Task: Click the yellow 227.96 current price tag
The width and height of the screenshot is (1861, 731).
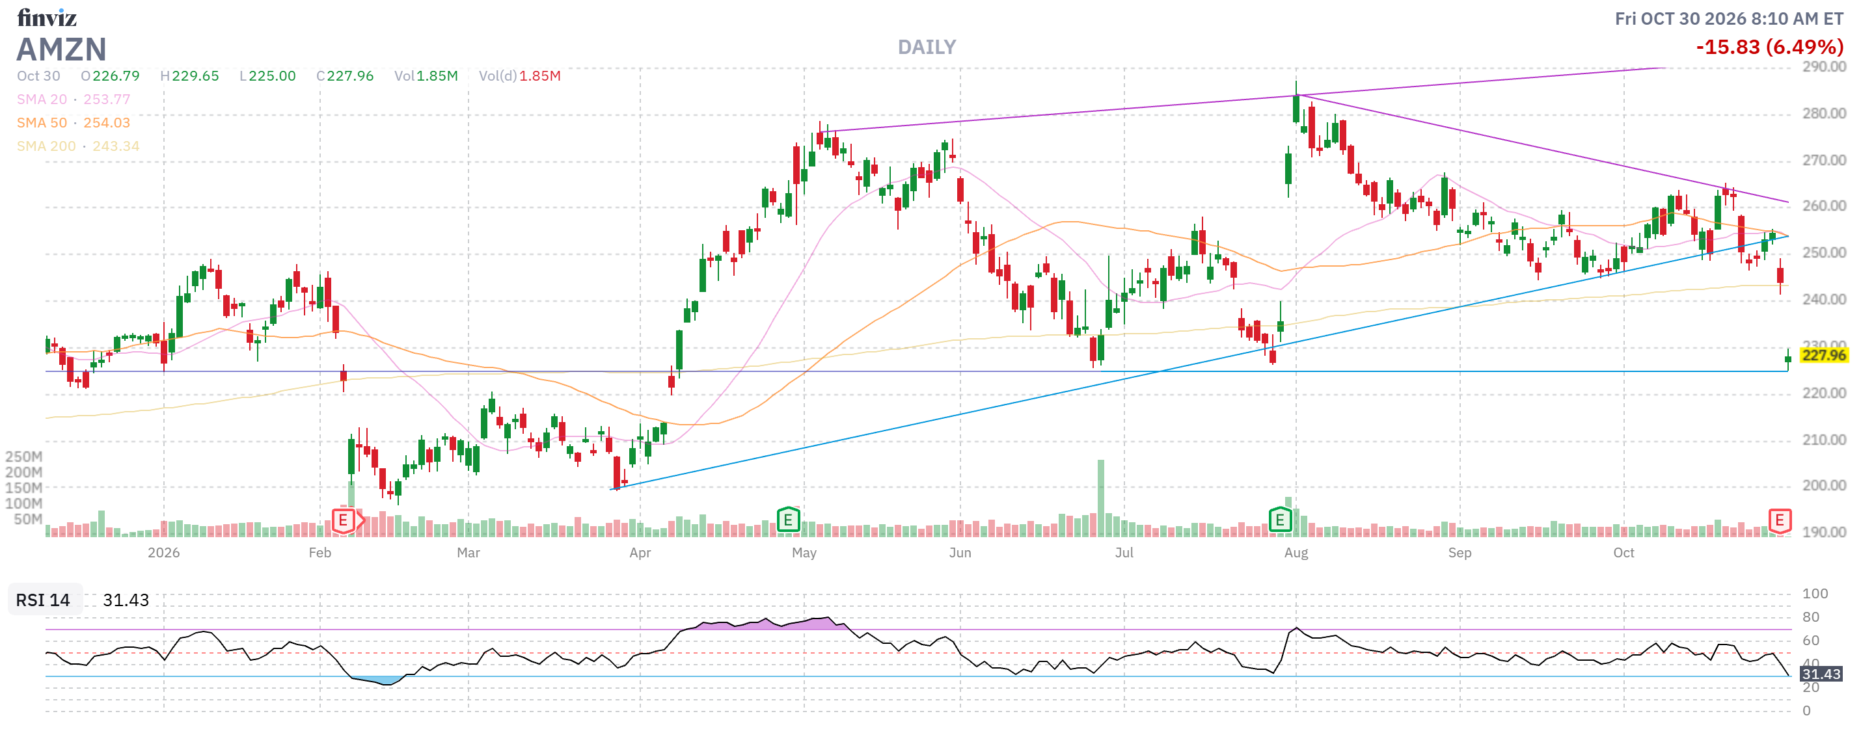Action: coord(1823,354)
